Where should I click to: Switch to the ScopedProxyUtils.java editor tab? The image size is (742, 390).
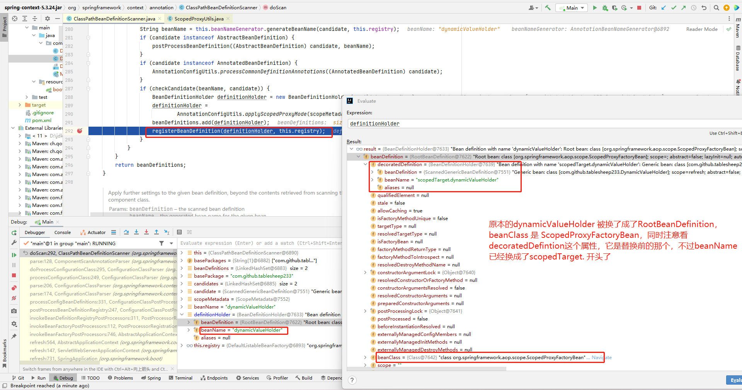tap(199, 19)
